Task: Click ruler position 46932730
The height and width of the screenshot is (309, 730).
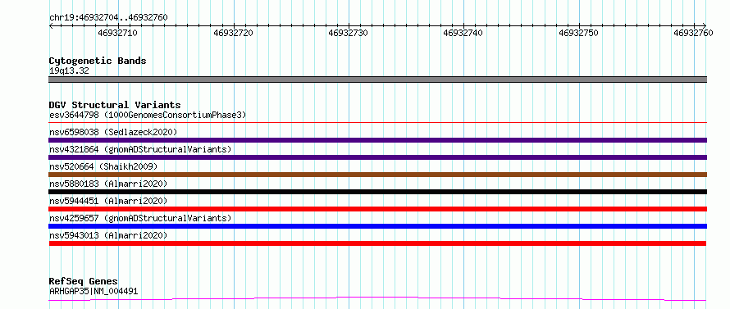Action: pyautogui.click(x=349, y=33)
